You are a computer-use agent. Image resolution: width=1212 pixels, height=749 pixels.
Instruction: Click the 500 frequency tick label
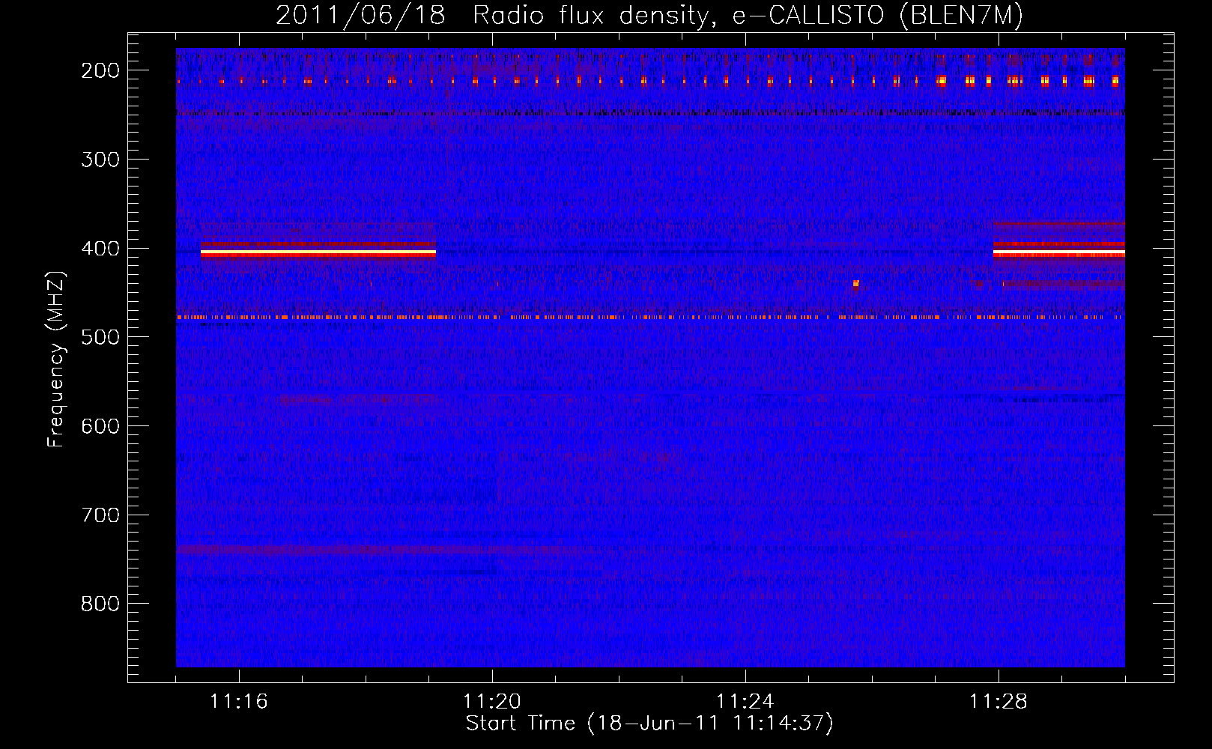[100, 337]
